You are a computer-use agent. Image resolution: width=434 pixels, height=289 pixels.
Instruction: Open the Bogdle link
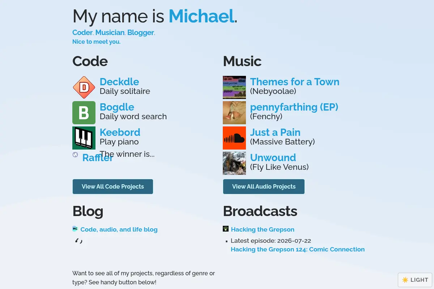pos(117,107)
